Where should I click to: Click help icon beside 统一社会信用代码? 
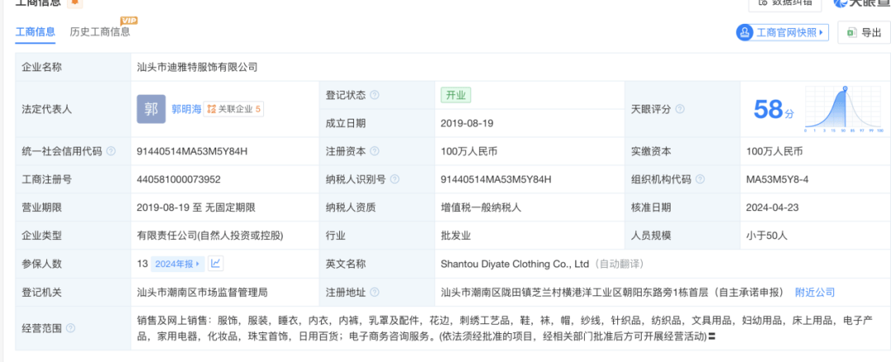point(111,151)
